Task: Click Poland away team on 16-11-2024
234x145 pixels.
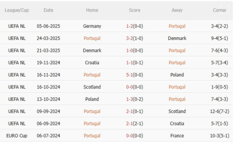Action: pos(177,75)
